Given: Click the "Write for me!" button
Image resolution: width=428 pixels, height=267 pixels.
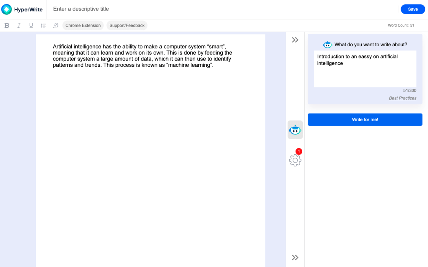Looking at the screenshot, I should [x=365, y=119].
